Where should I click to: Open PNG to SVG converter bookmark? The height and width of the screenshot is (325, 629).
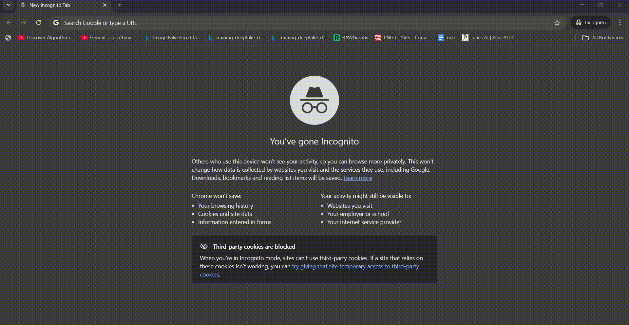coord(402,38)
